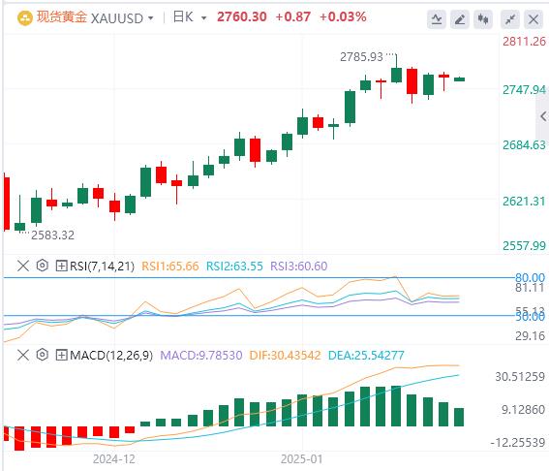549x471 pixels.
Task: Click the 2025-01 date axis label
Action: click(x=301, y=459)
